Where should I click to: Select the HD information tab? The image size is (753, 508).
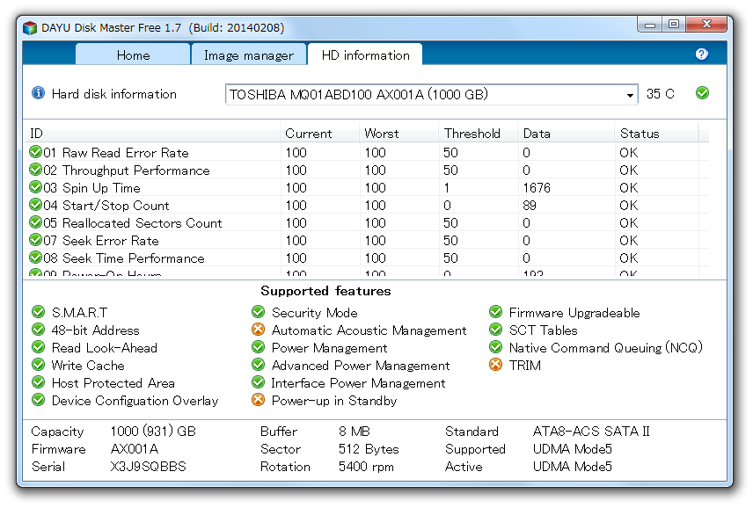365,54
